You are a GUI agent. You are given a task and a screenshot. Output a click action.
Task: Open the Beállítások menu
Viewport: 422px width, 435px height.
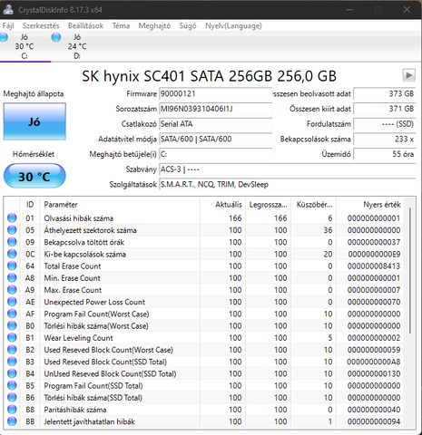[x=85, y=25]
